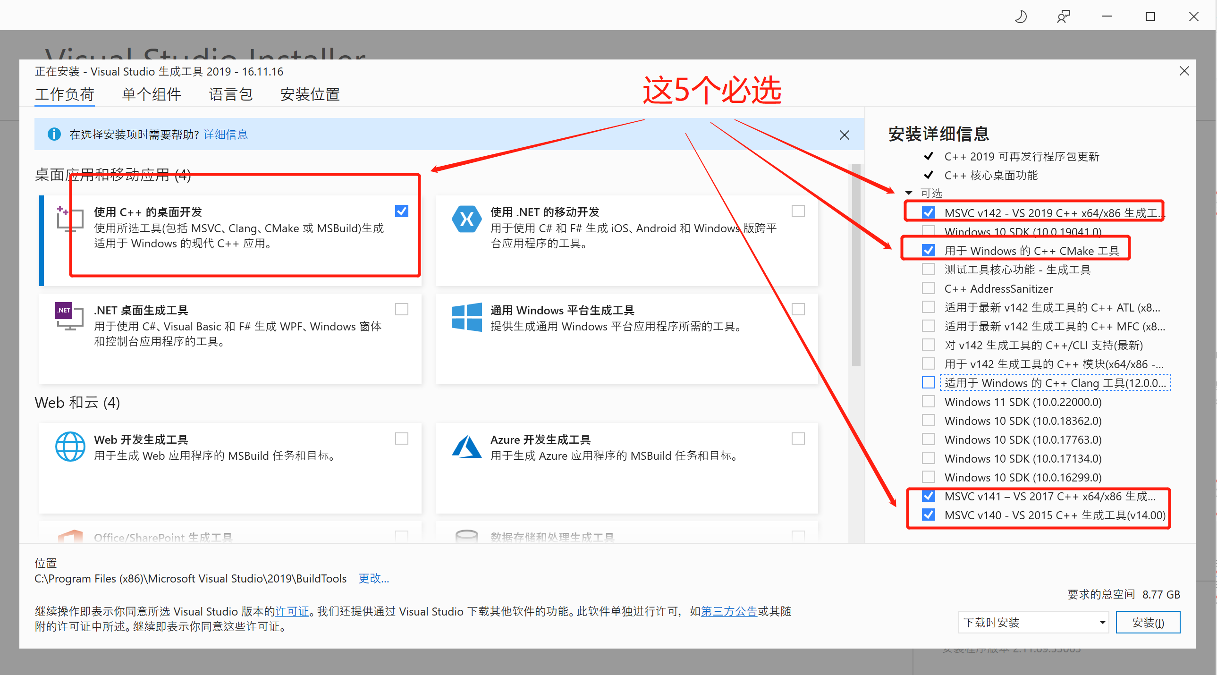Click the 更改 link to change location
The image size is (1217, 675).
373,578
